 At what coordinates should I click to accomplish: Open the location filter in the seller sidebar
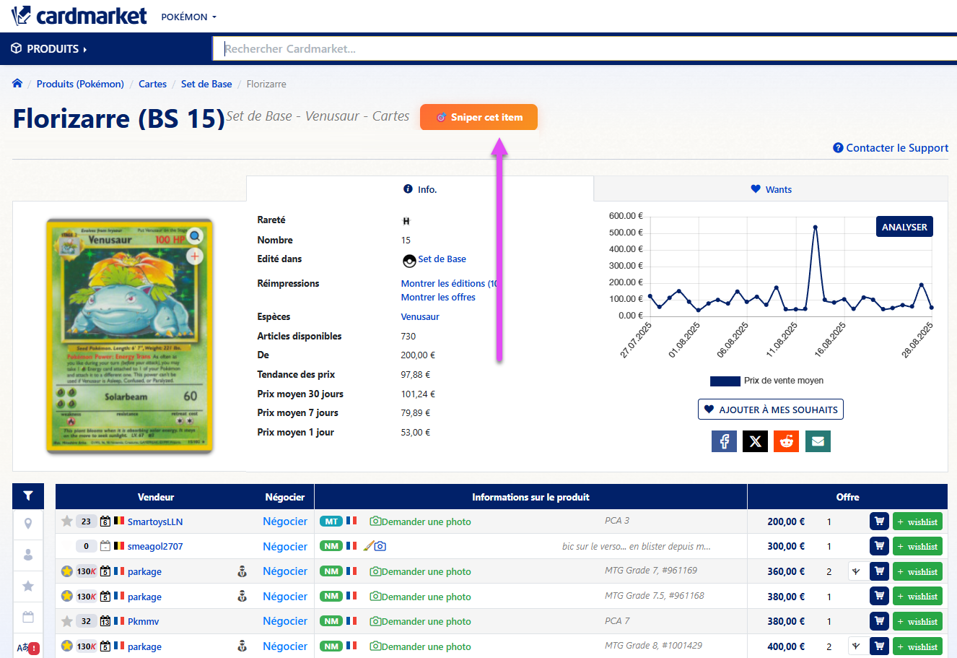coord(28,521)
